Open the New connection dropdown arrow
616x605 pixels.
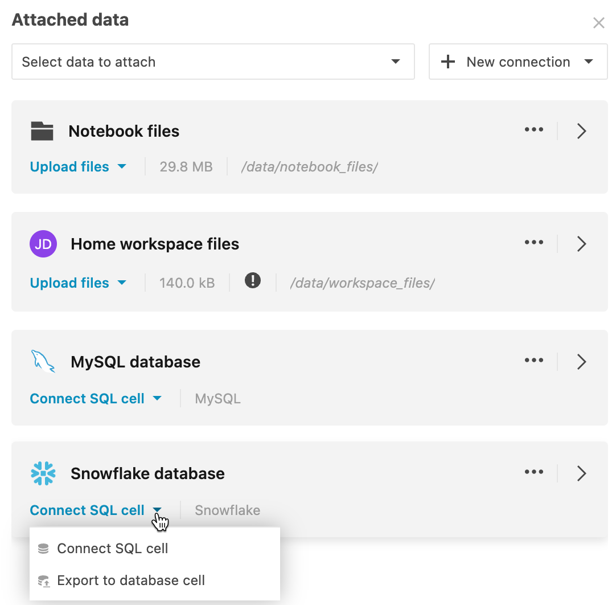click(589, 62)
